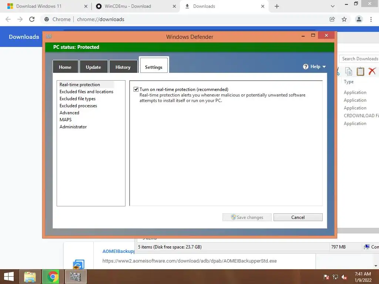Viewport: 379px width, 284px height.
Task: Maximize the Windows Defender window
Action: coord(313,35)
